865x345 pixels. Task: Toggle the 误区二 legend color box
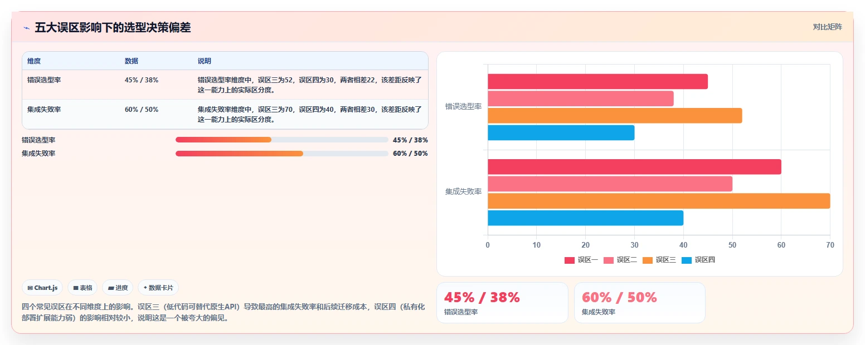[x=609, y=260]
